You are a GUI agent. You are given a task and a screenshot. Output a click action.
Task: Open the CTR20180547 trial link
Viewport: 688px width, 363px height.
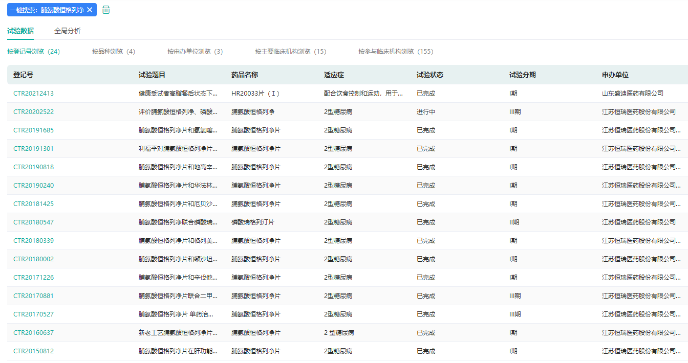[33, 222]
